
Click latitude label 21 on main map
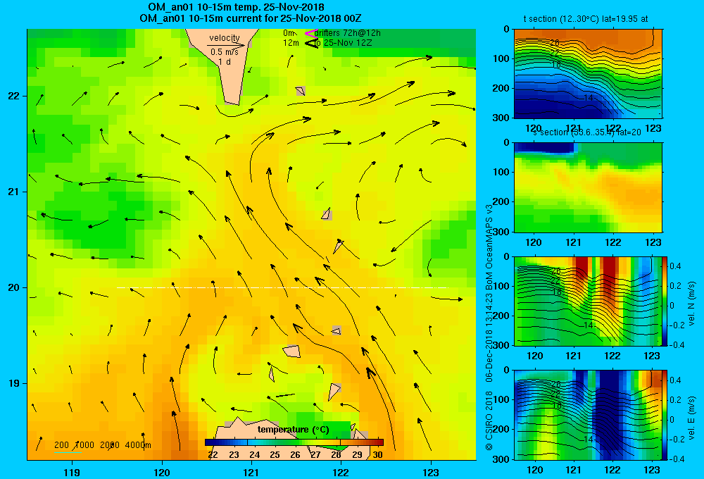click(x=14, y=192)
